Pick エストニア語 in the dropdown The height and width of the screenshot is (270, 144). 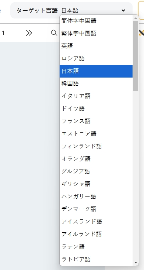pos(96,134)
